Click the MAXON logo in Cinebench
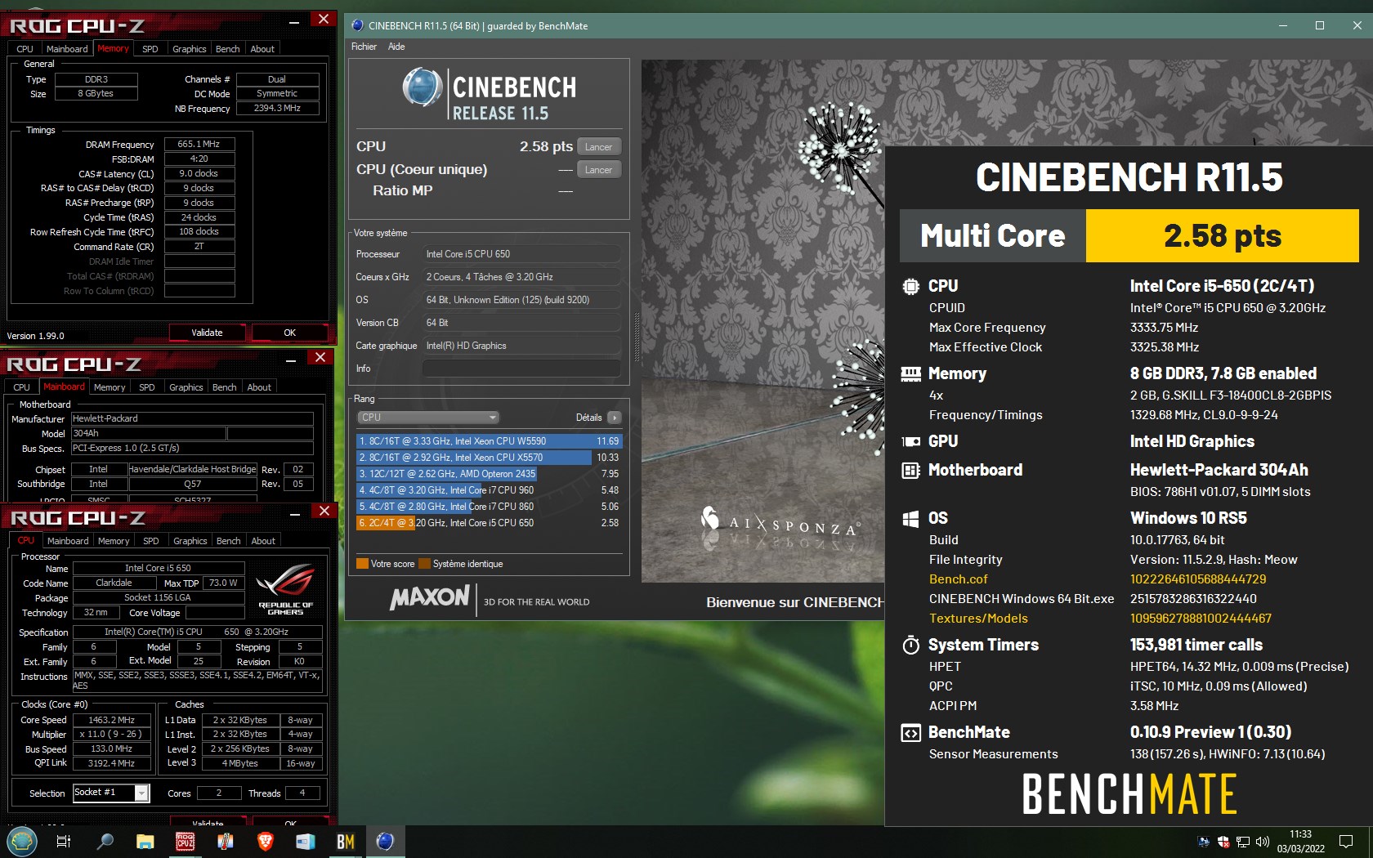Viewport: 1373px width, 858px height. (x=430, y=598)
